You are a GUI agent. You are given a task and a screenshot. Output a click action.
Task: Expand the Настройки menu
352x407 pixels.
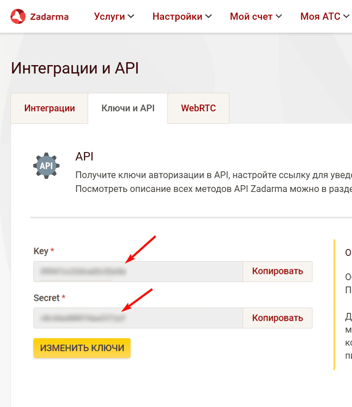pos(182,16)
